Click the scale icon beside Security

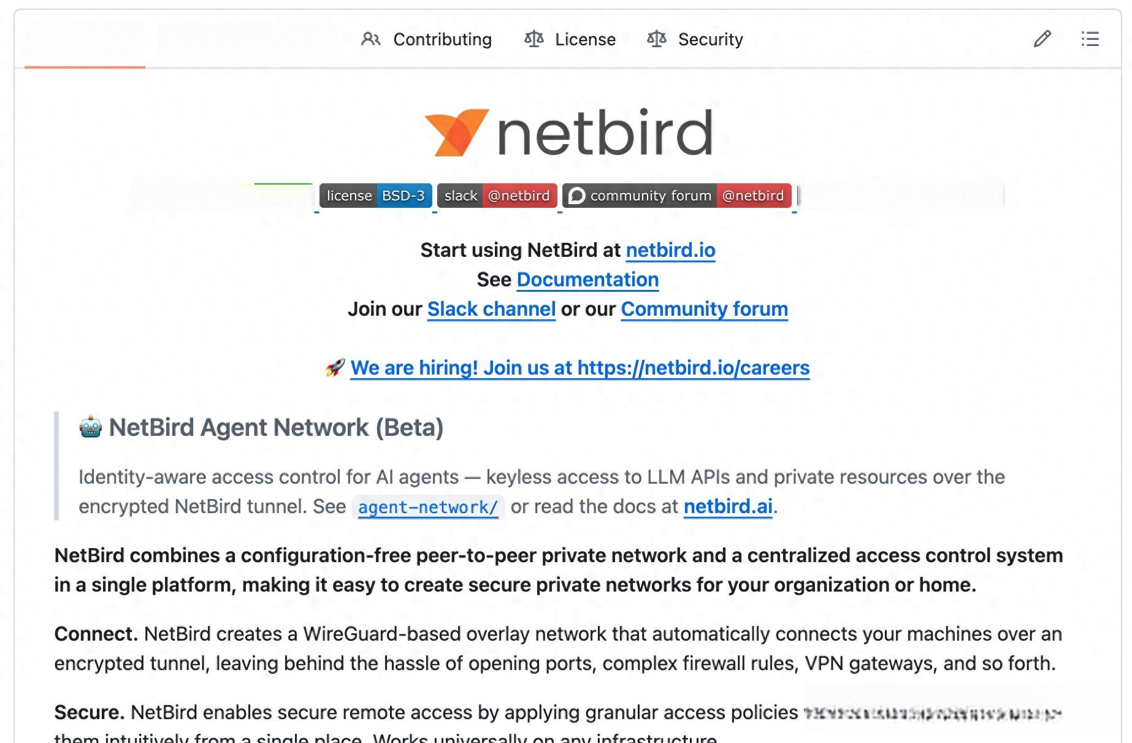pyautogui.click(x=657, y=39)
